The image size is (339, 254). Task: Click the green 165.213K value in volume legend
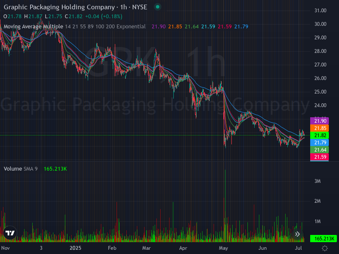point(55,168)
